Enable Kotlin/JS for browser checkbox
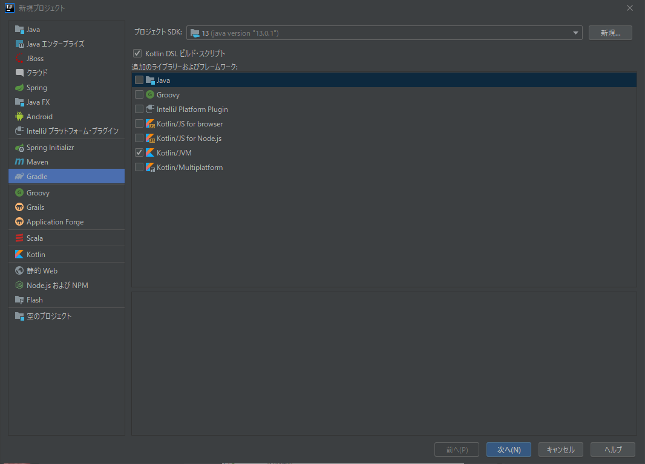645x464 pixels. pyautogui.click(x=139, y=123)
